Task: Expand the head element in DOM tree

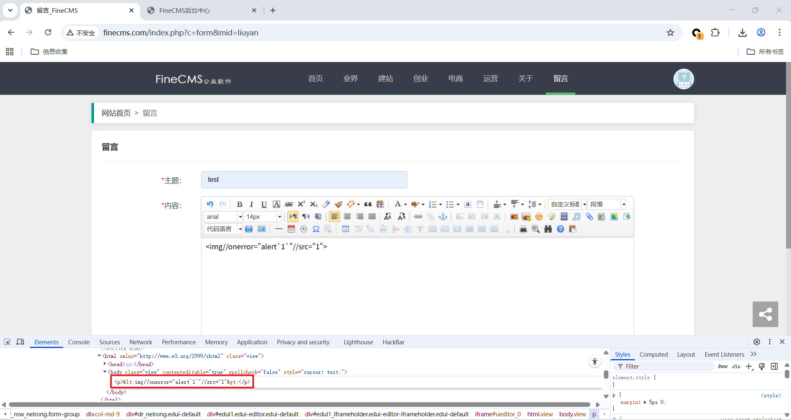Action: click(105, 364)
